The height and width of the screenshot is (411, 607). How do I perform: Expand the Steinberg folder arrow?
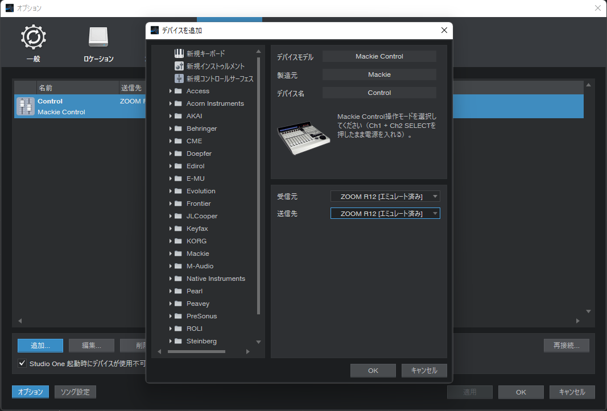point(170,341)
